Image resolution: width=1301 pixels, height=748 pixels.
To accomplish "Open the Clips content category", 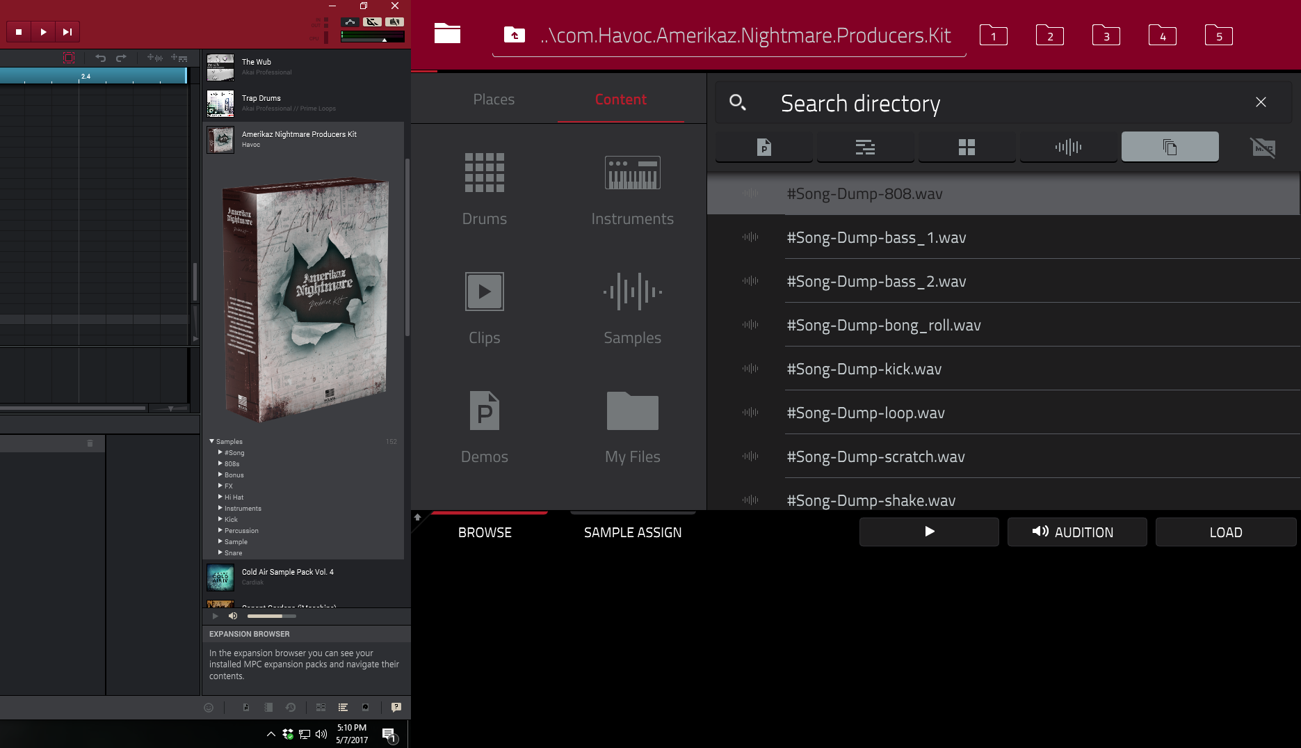I will 485,308.
